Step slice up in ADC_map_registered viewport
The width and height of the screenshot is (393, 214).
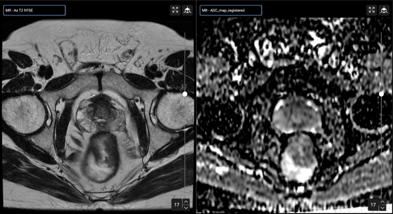pyautogui.click(x=383, y=201)
